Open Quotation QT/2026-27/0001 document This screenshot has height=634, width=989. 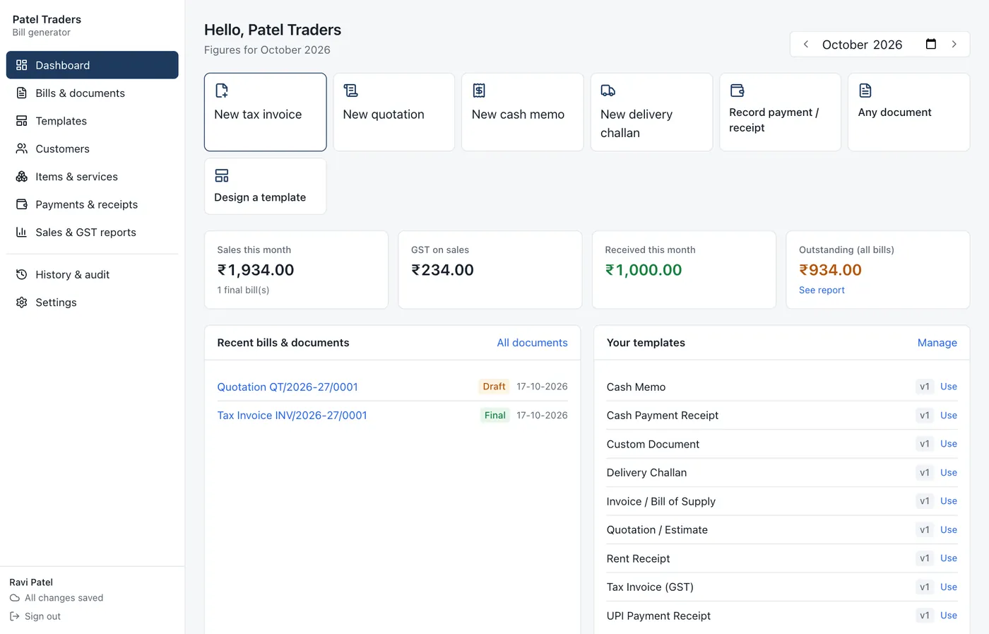(x=288, y=387)
